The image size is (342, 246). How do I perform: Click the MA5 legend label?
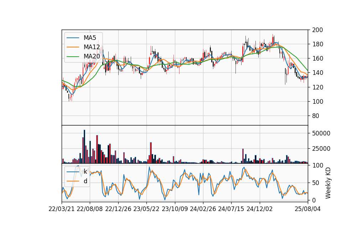(x=90, y=38)
